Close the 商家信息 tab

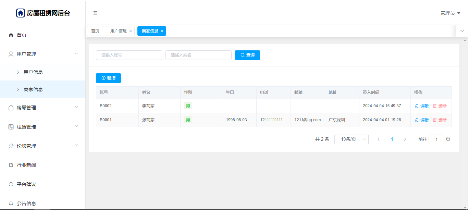[x=162, y=31]
